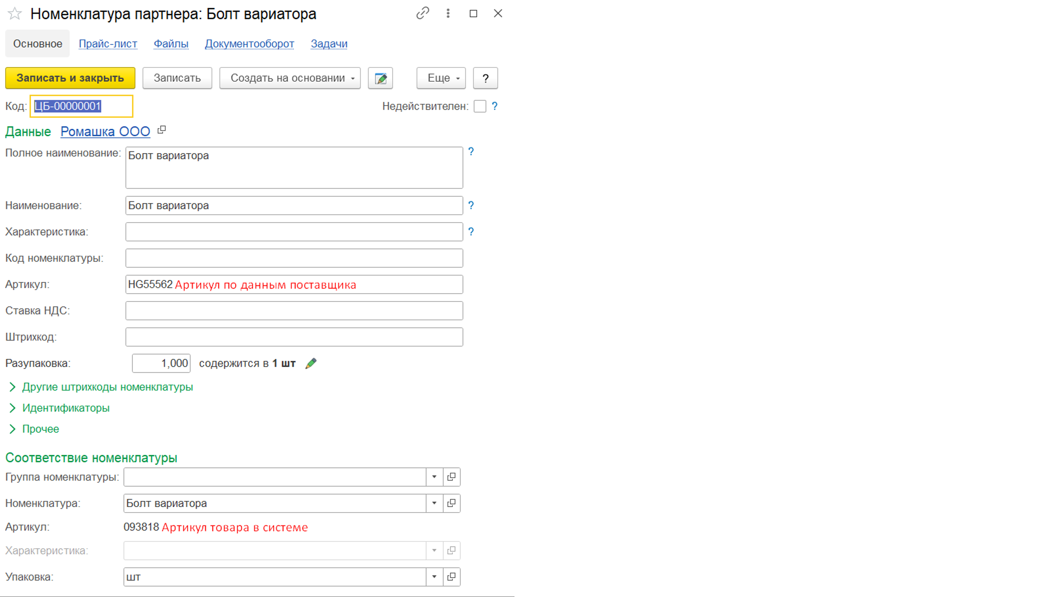Click the question mark help button
Screen dimensions: 1063x597
[x=486, y=78]
